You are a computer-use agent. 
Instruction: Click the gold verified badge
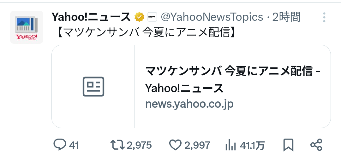pos(139,17)
